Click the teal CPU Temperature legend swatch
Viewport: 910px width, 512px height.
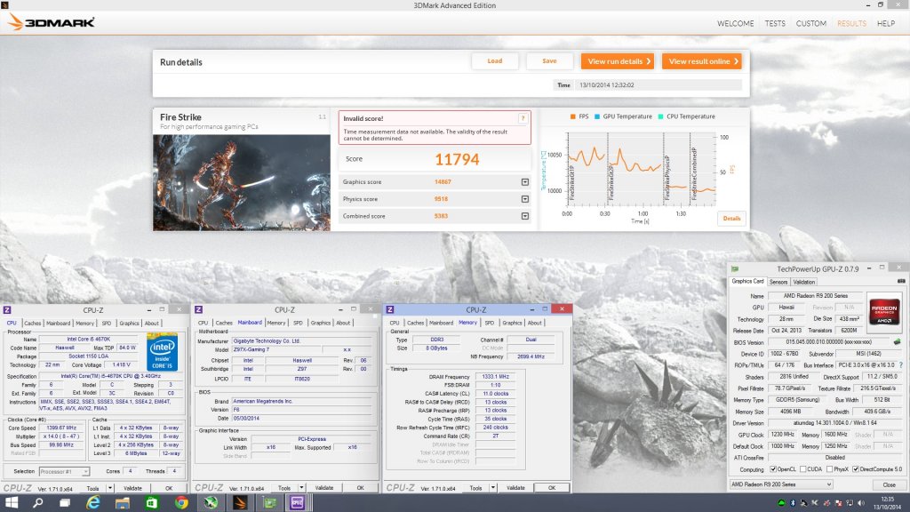pyautogui.click(x=660, y=116)
